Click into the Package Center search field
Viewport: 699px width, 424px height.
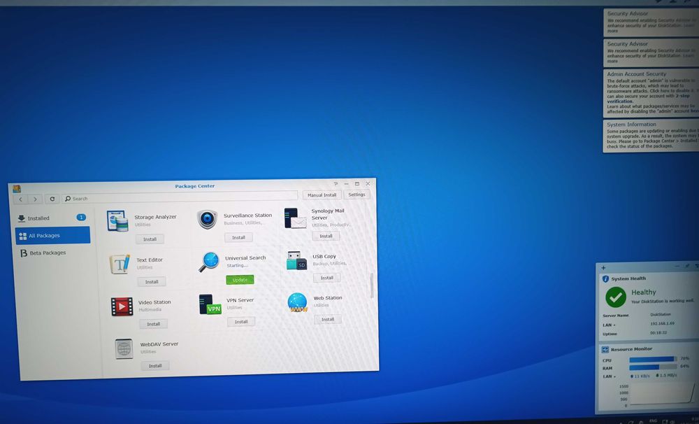click(x=180, y=197)
